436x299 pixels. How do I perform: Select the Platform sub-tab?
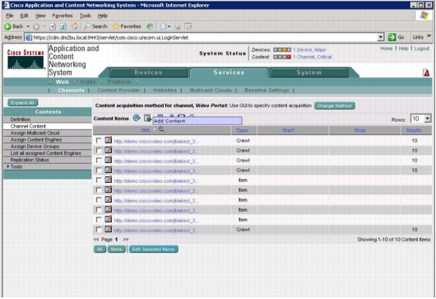pos(119,82)
